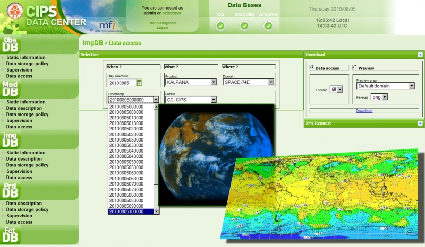Collapse the Download panel
This screenshot has height=247, width=425.
point(420,55)
